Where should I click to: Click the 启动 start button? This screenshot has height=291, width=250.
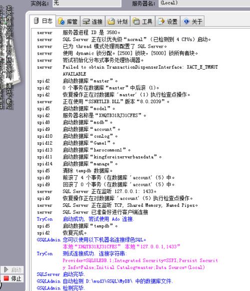12,270
